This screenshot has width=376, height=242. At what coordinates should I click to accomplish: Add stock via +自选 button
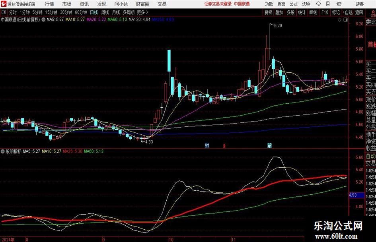347,12
